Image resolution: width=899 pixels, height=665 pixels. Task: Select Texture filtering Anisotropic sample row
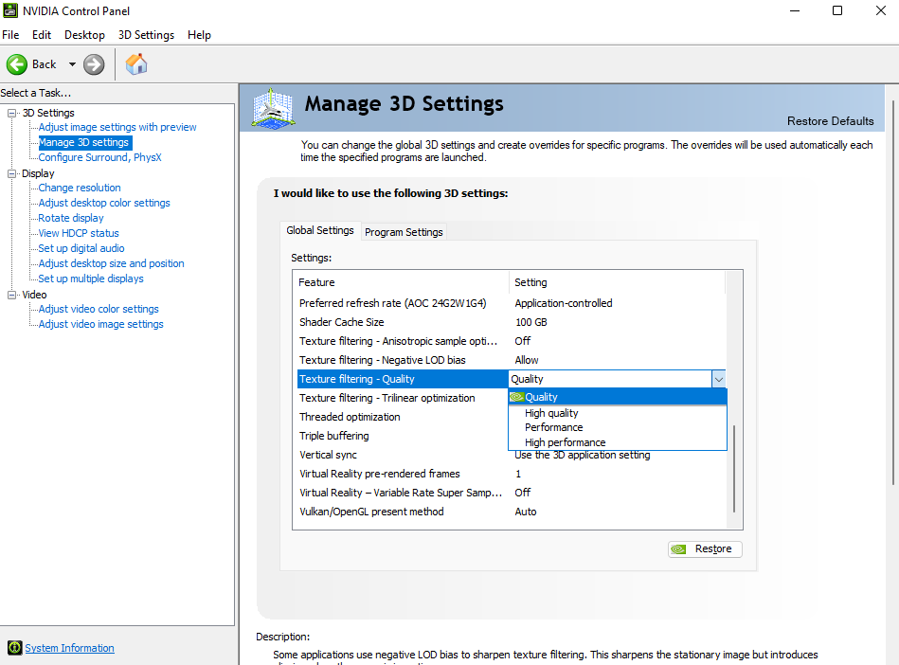512,341
